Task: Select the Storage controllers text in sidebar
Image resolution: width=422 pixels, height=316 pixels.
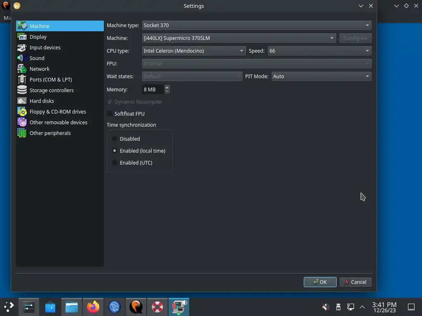Action: point(52,90)
